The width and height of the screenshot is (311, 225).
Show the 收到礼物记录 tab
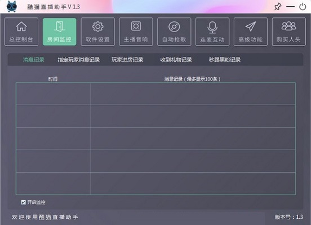click(x=176, y=60)
